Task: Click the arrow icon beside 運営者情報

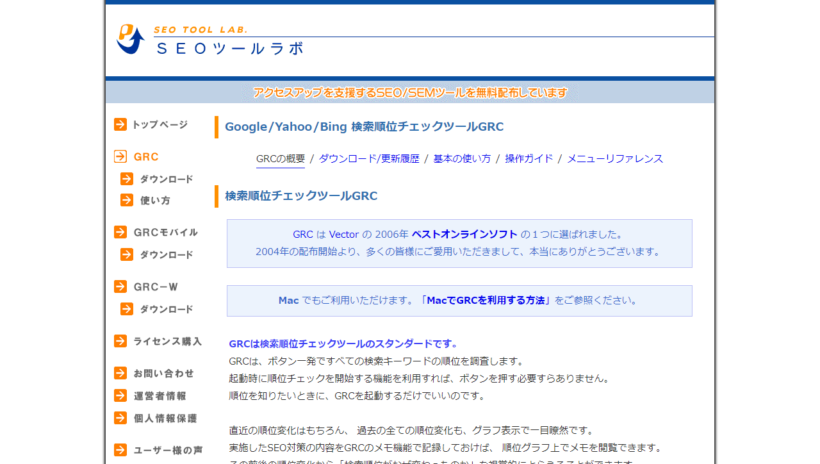Action: pyautogui.click(x=120, y=395)
